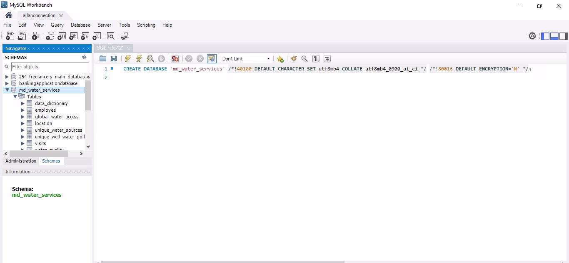Expand the location table node
569x263 pixels.
point(23,123)
